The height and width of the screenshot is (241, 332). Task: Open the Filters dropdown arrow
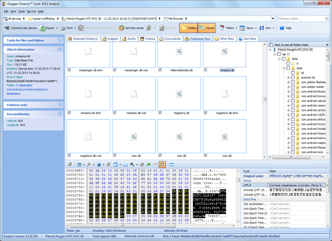pos(236,28)
